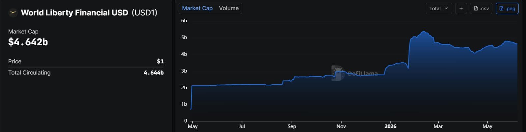Image resolution: width=526 pixels, height=132 pixels.
Task: Open the Total dropdown
Action: [439, 9]
